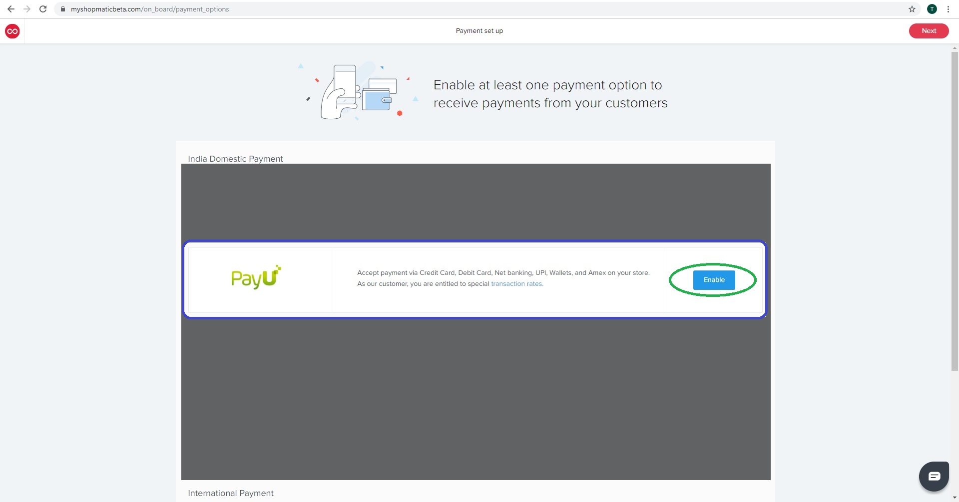Screen dimensions: 959x502
Task: Open the transaction rates link
Action: pyautogui.click(x=517, y=284)
